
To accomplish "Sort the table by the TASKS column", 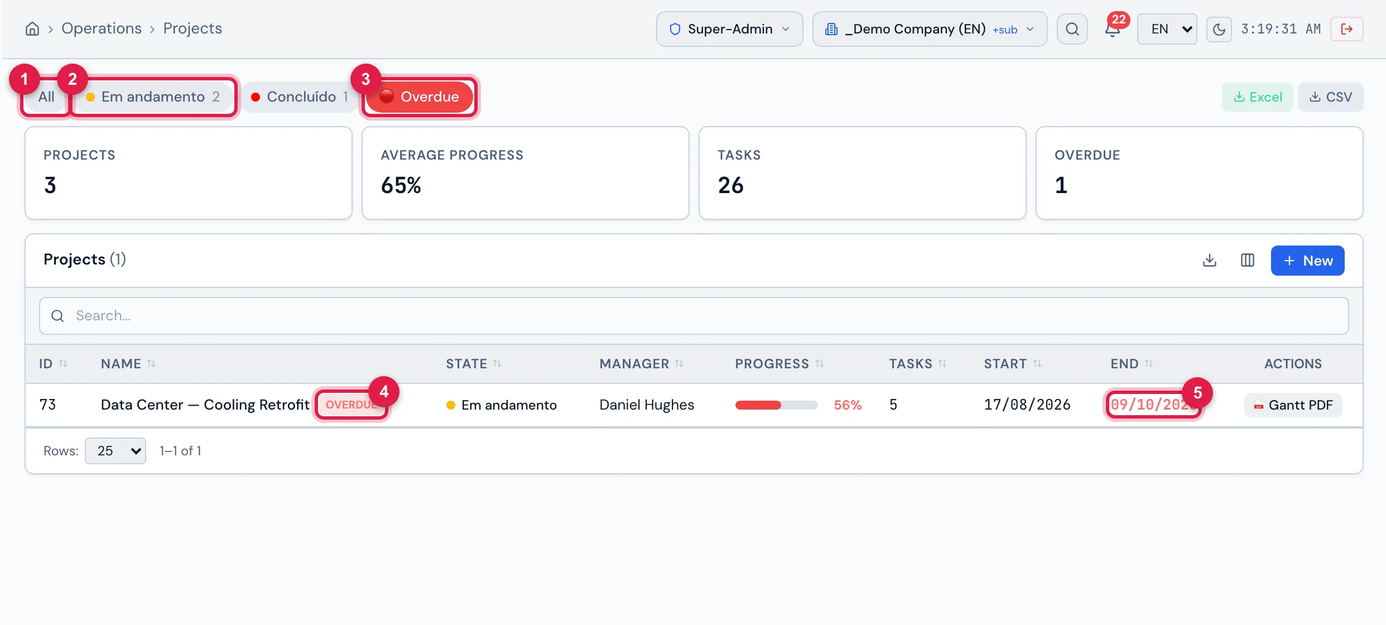I will pyautogui.click(x=917, y=364).
